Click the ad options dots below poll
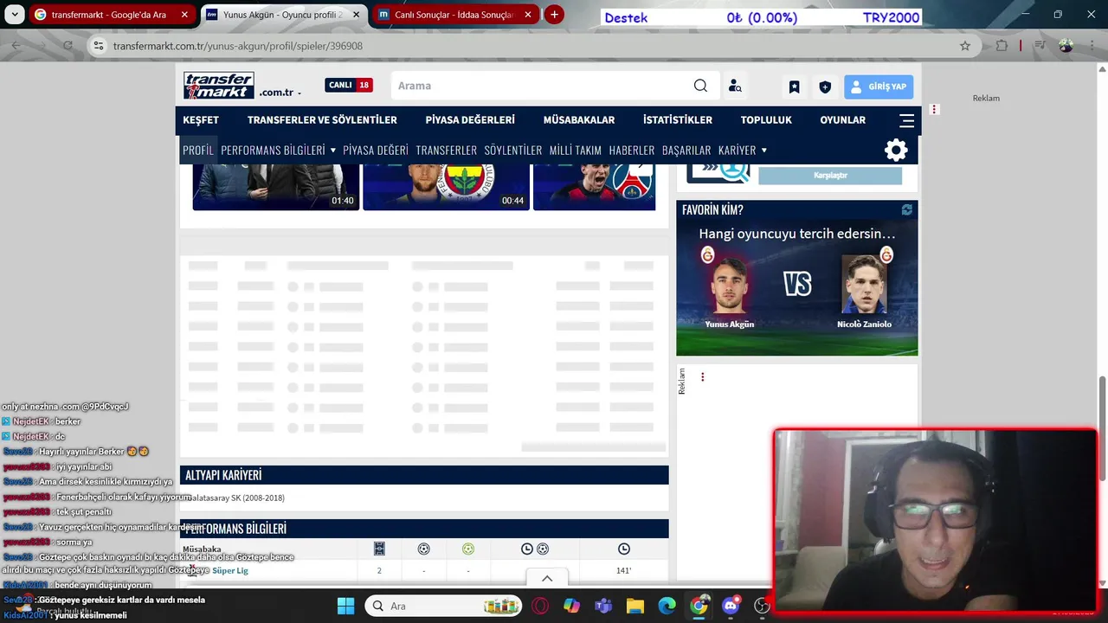The height and width of the screenshot is (623, 1108). tap(702, 377)
